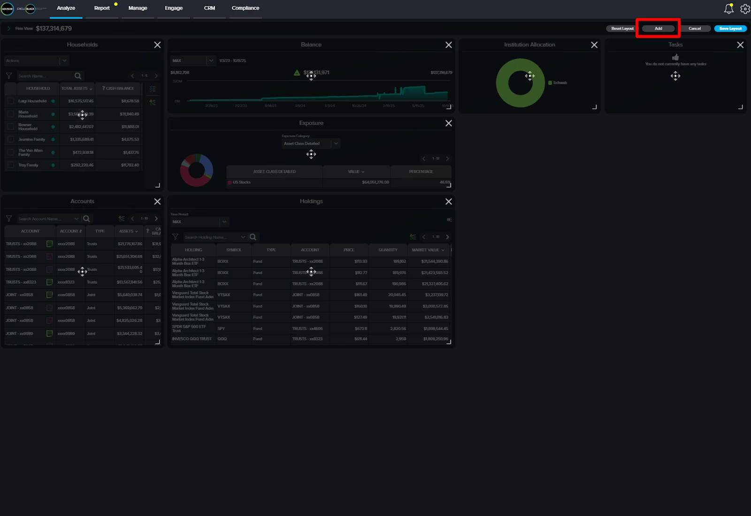Click the Accounts grouping shapes icon
The image size is (751, 516).
coord(122,218)
